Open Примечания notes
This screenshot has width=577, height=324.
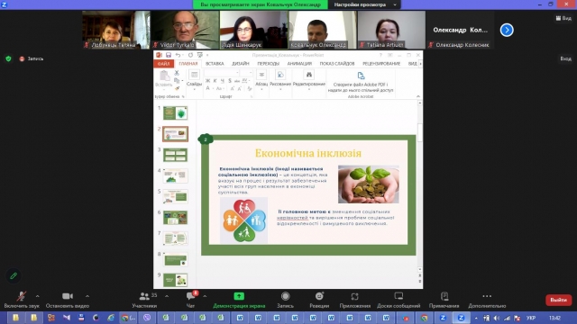coord(444,300)
